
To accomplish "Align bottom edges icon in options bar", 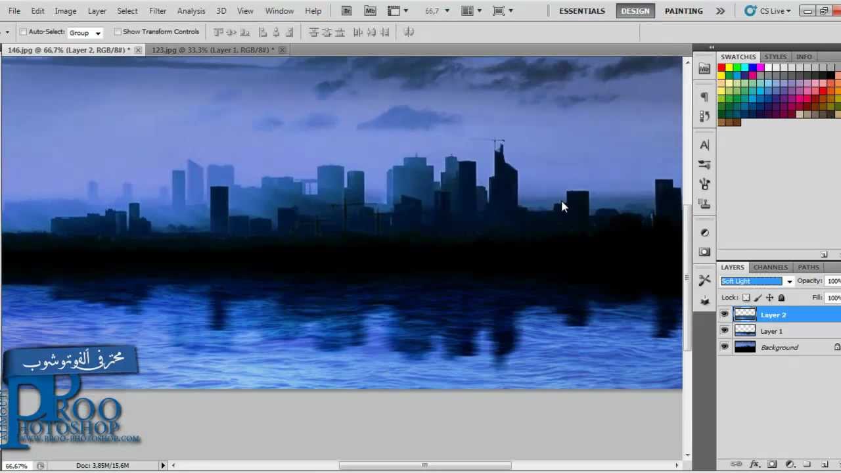I will coord(245,32).
